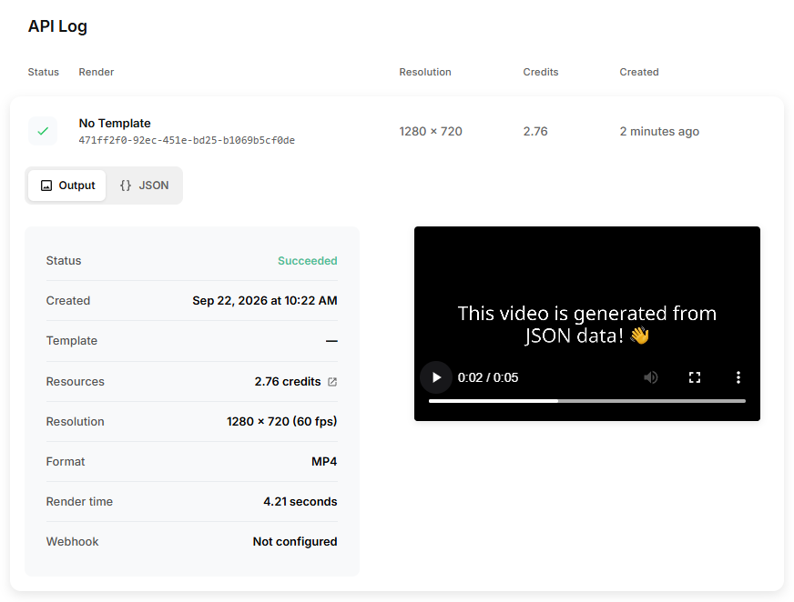Play the rendered video
794x602 pixels.
click(436, 377)
